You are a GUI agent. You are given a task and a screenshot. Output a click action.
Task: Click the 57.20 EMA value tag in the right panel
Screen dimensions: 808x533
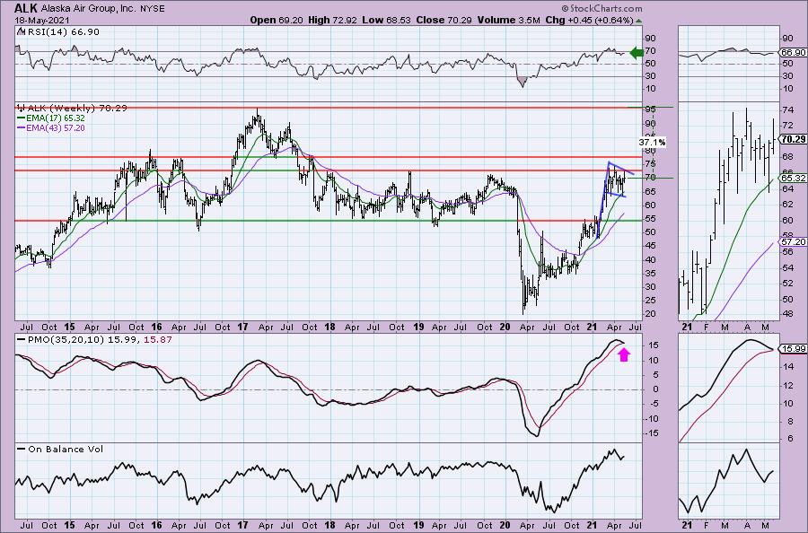[x=793, y=241]
